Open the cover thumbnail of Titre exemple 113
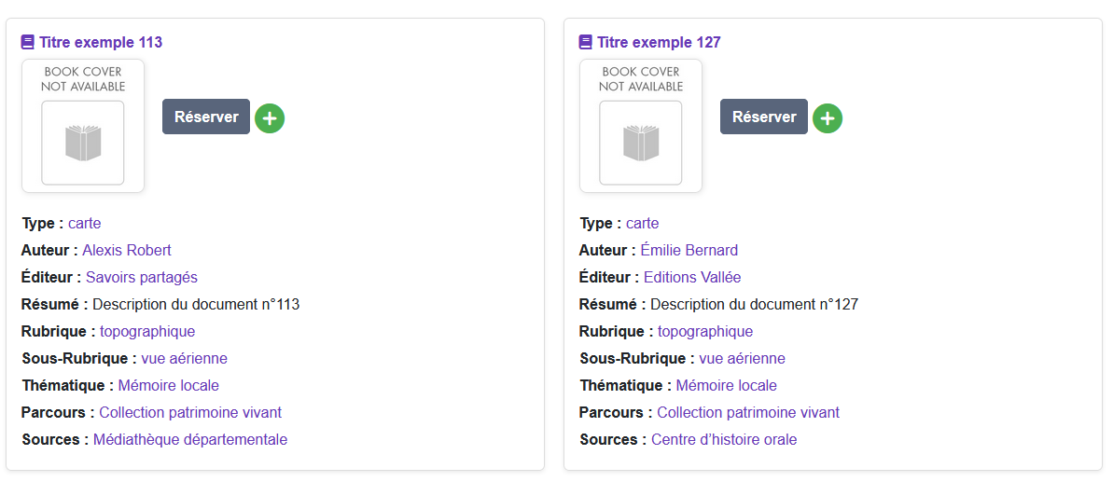This screenshot has height=482, width=1113. (83, 126)
